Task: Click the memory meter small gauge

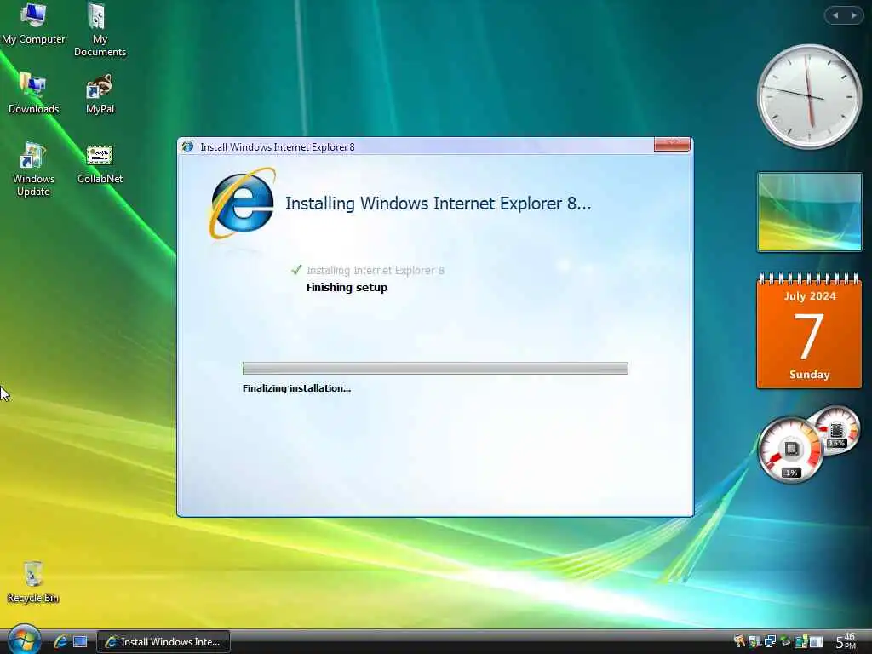Action: tap(837, 429)
